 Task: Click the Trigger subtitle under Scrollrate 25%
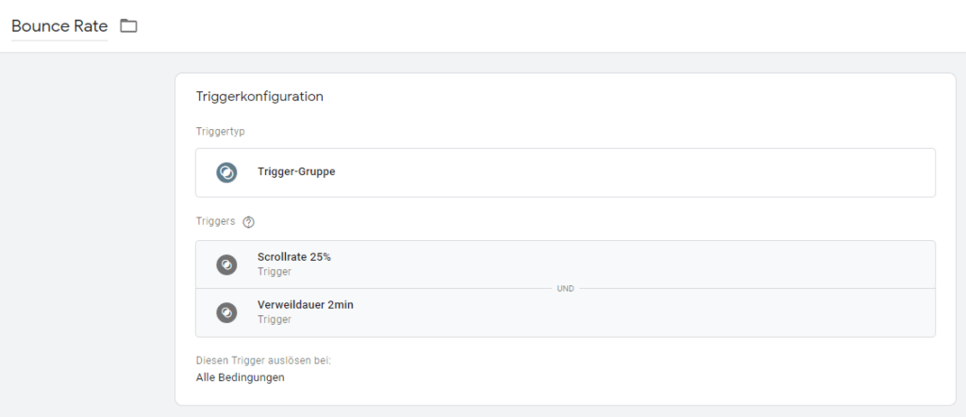pos(274,272)
